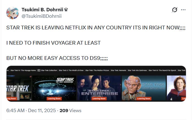The image size is (193, 120).
Task: Select the Star Trek: Enterprise thumbnail
Action: [x=99, y=88]
